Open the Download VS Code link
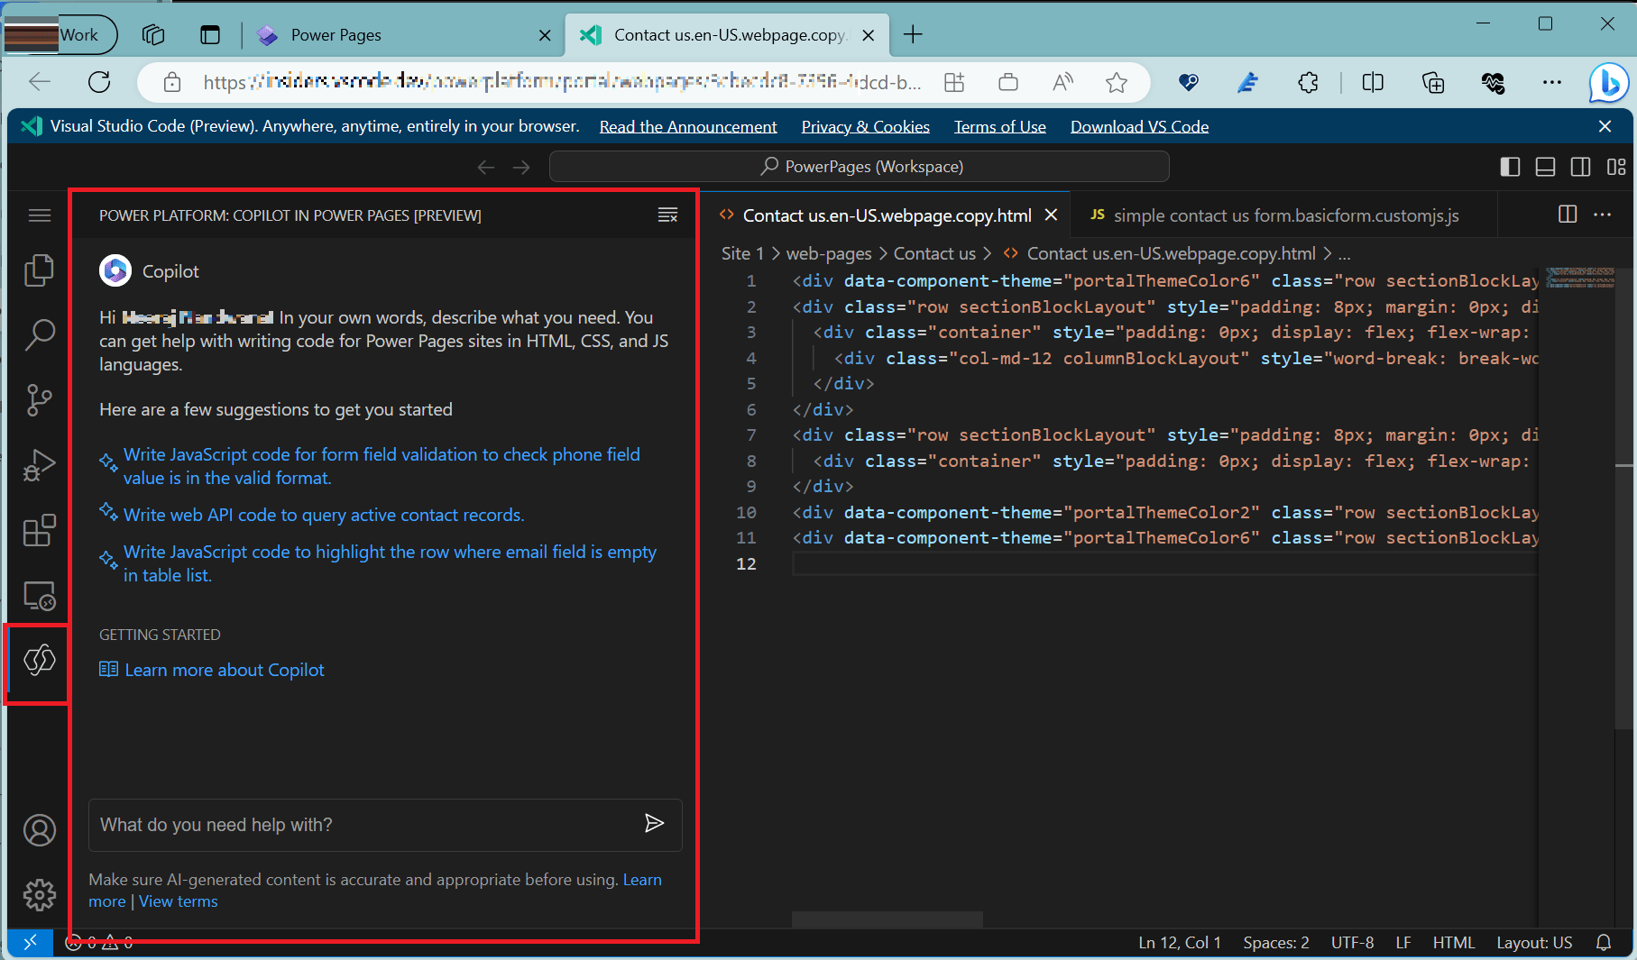The image size is (1637, 960). [x=1138, y=126]
